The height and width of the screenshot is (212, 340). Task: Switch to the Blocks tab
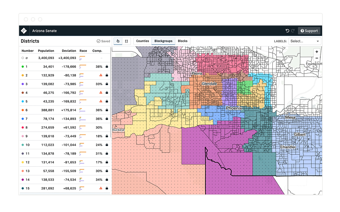pos(182,41)
